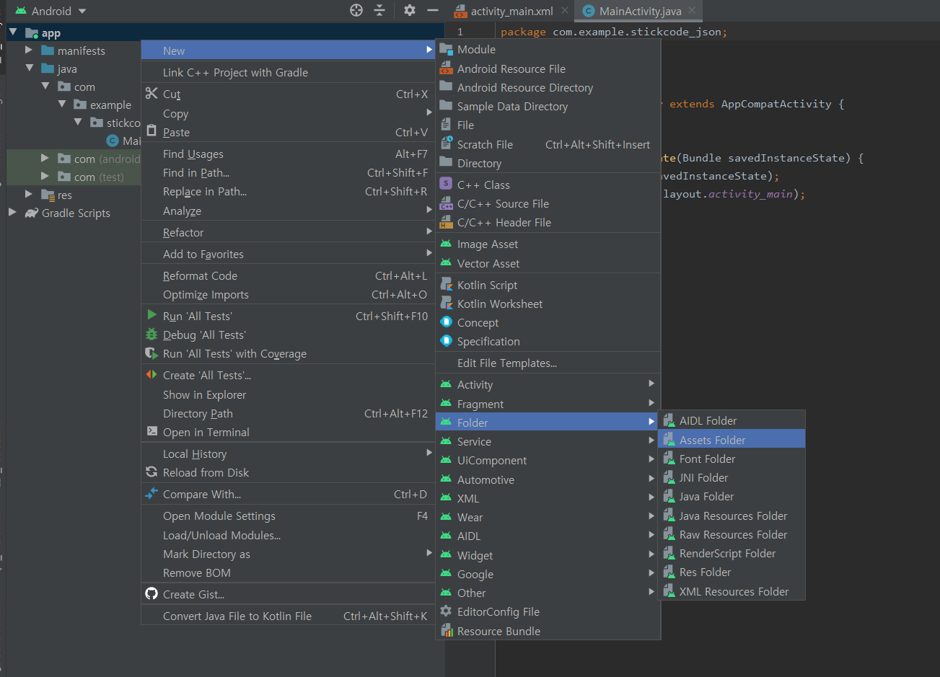The height and width of the screenshot is (677, 940).
Task: Open Local History submenu
Action: click(288, 453)
